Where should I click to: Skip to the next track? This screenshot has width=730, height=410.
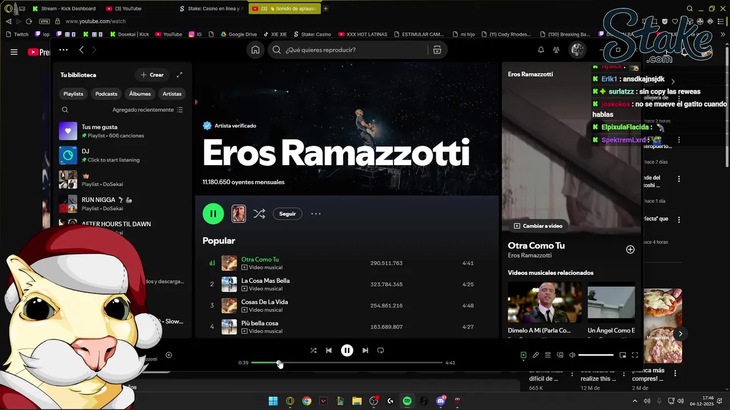click(365, 350)
